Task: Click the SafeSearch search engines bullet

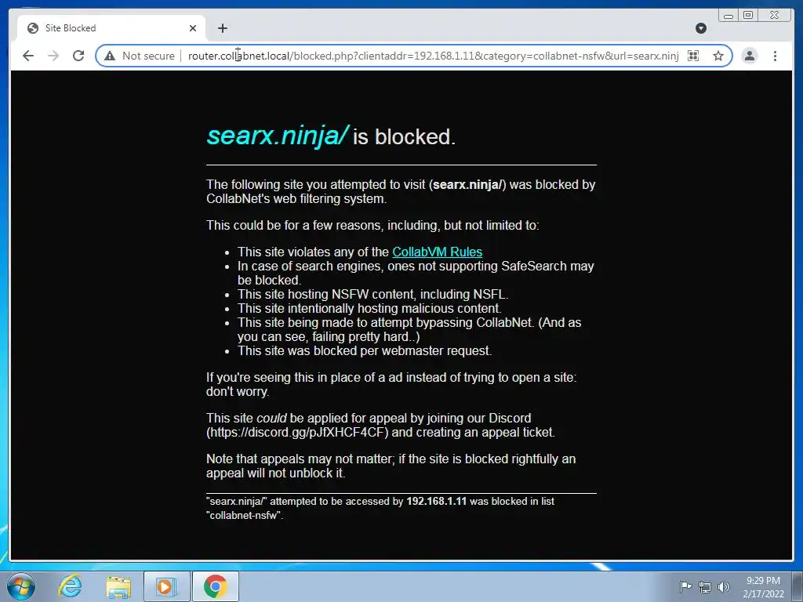Action: point(416,273)
